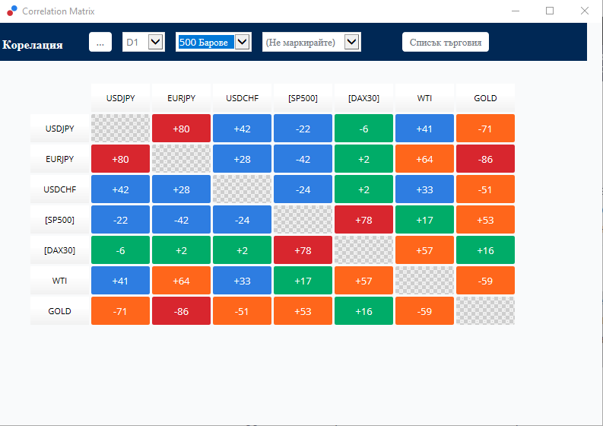Select the USDCHF row label
603x426 pixels.
tap(59, 189)
